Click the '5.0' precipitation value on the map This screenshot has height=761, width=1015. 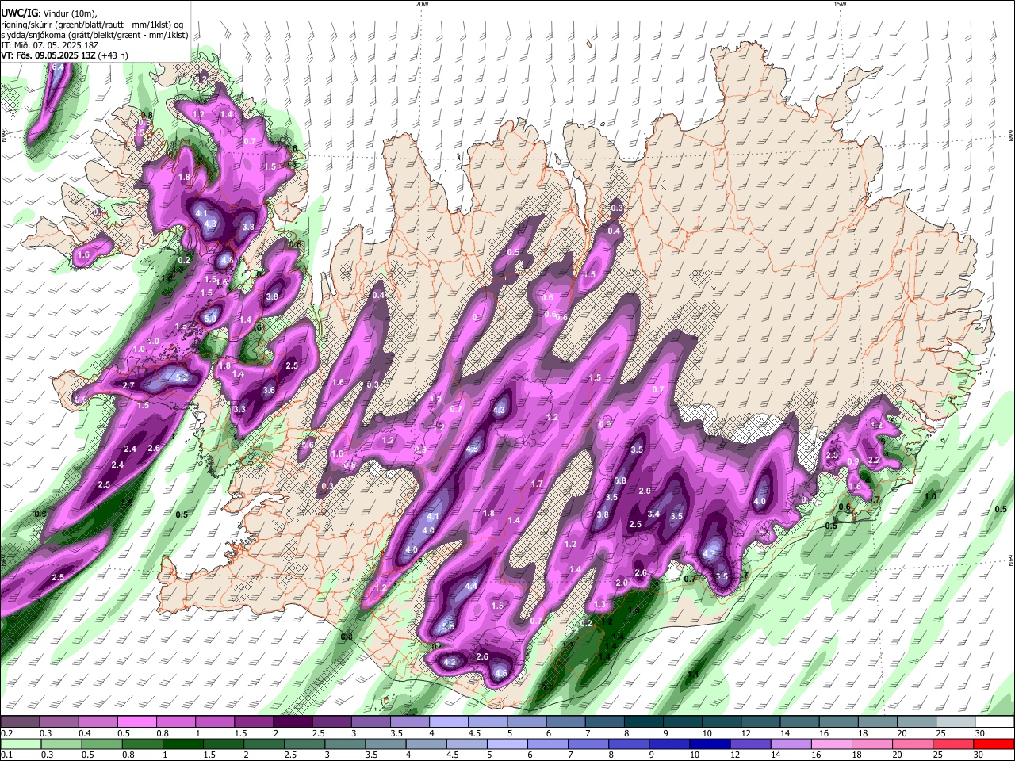click(x=210, y=319)
